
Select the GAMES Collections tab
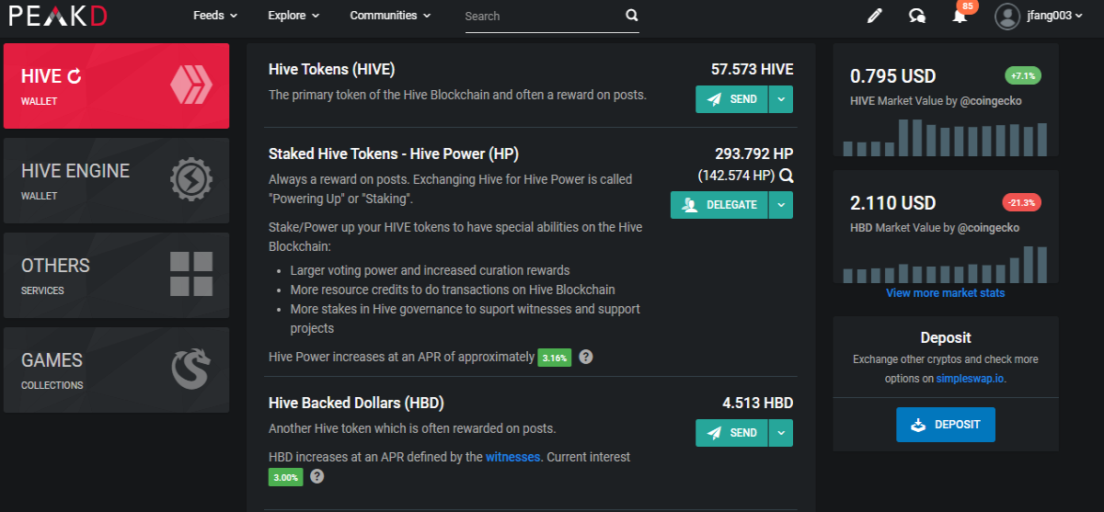tap(117, 370)
